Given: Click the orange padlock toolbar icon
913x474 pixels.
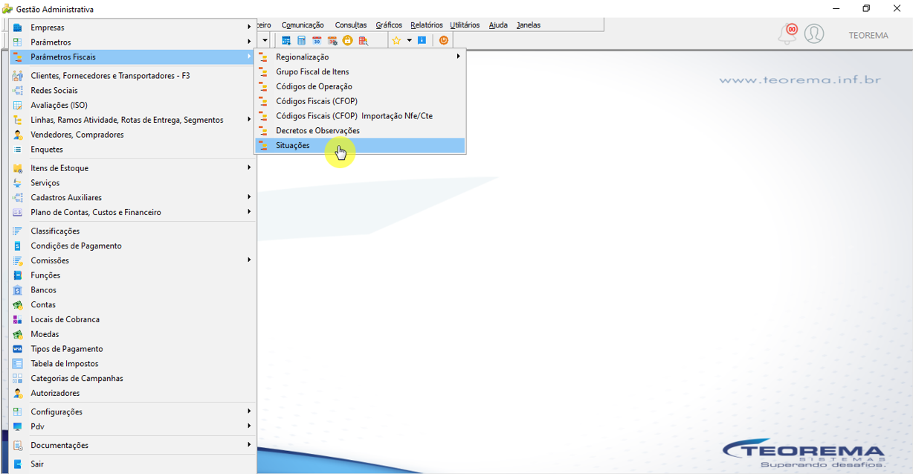Looking at the screenshot, I should click(347, 40).
